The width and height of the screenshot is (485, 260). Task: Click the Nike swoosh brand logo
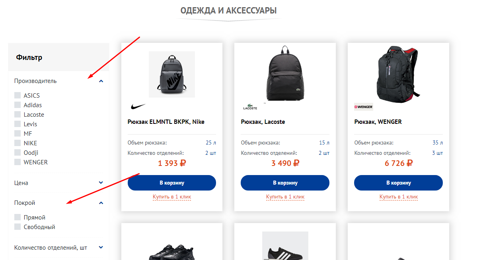(x=138, y=107)
